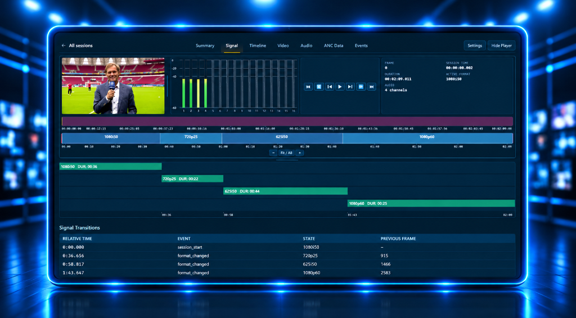Viewport: 576px width, 318px height.
Task: Zoom in timeline with plus button
Action: tap(299, 153)
